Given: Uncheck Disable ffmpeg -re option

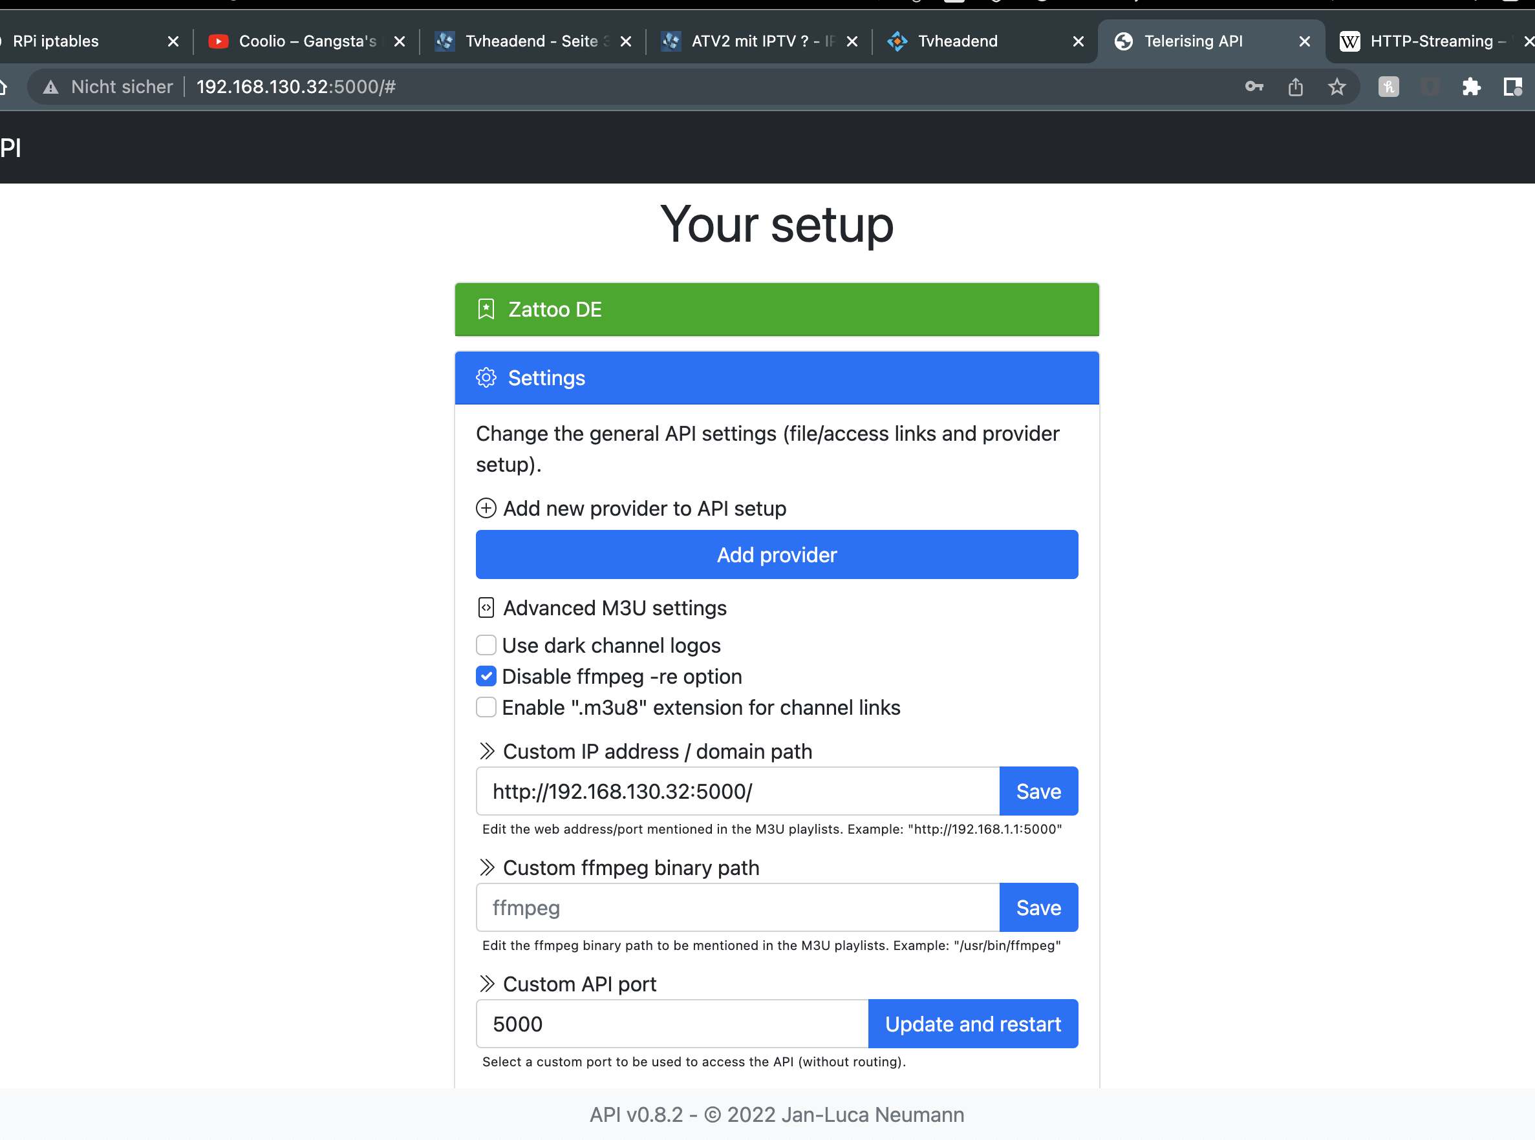Looking at the screenshot, I should (x=486, y=676).
